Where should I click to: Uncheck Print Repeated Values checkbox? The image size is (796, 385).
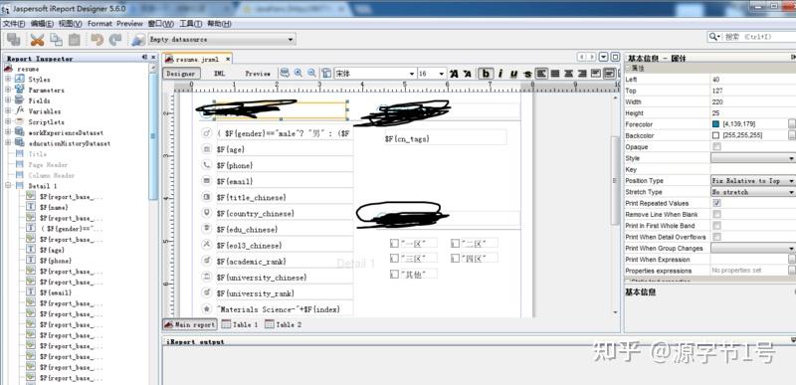click(x=716, y=203)
